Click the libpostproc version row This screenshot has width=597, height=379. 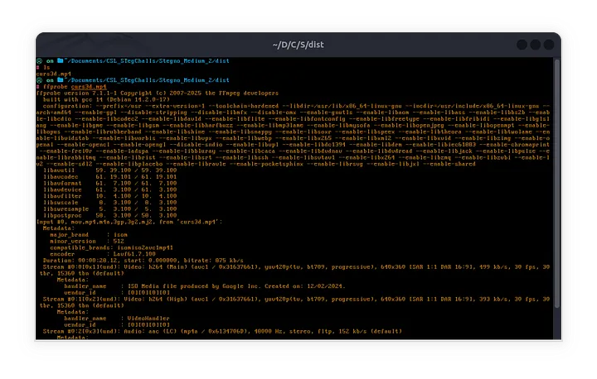(109, 215)
